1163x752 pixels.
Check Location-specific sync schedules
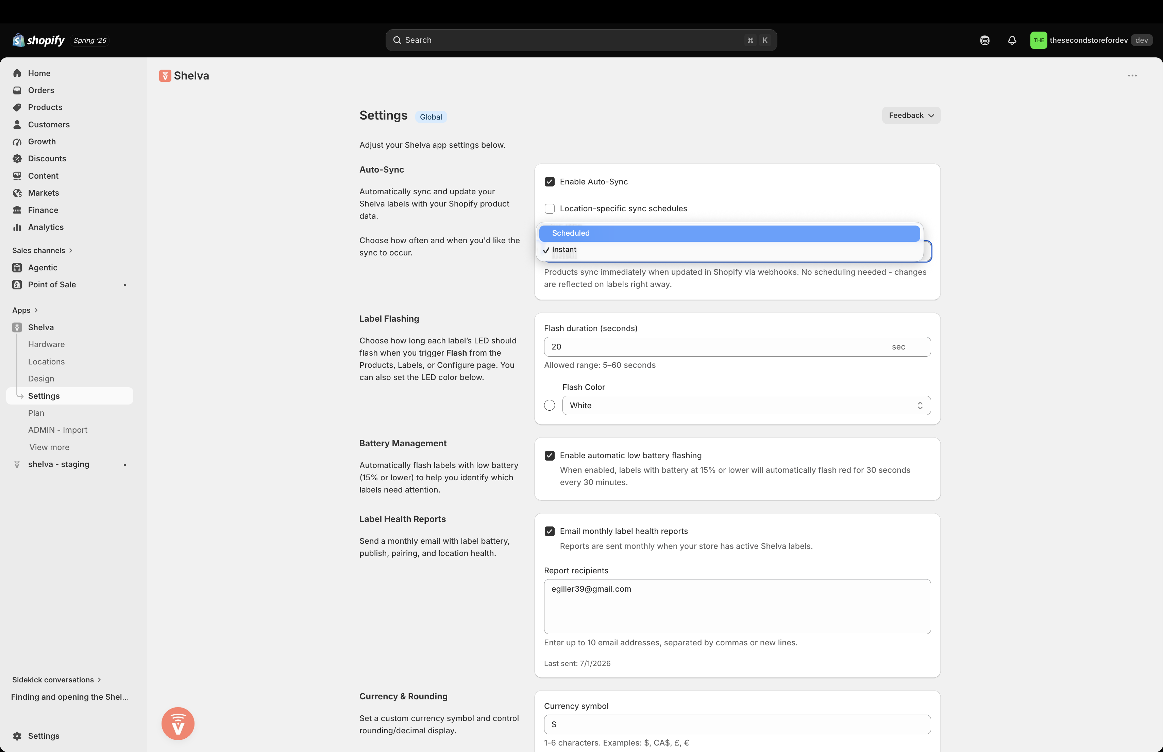(550, 208)
